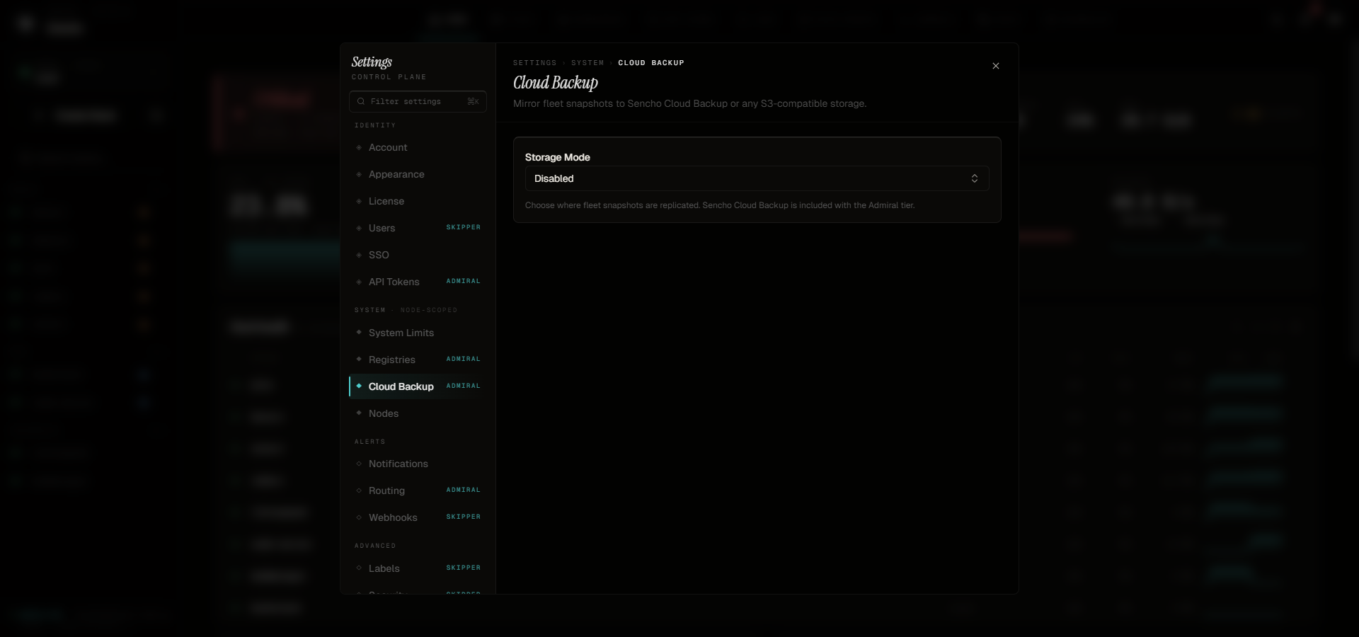Image resolution: width=1359 pixels, height=637 pixels.
Task: Click the Skipper badge next to Labels
Action: pyautogui.click(x=464, y=568)
